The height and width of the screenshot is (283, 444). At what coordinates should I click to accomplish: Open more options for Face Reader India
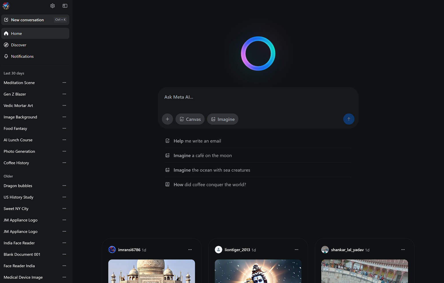[x=64, y=266]
